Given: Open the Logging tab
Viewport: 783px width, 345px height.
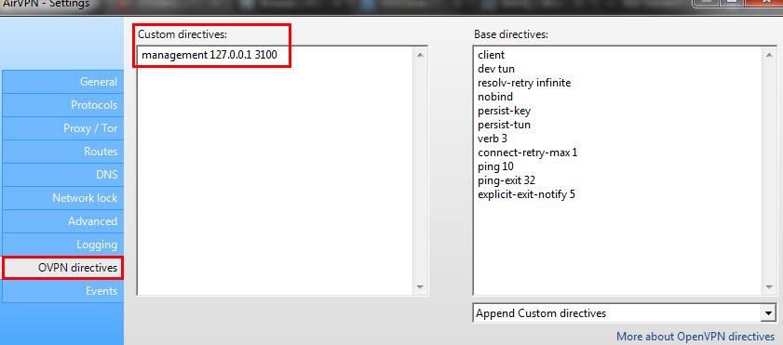Looking at the screenshot, I should pyautogui.click(x=62, y=245).
